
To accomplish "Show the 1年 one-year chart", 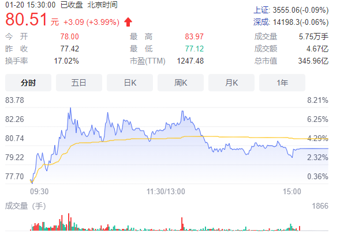I will (282, 83).
